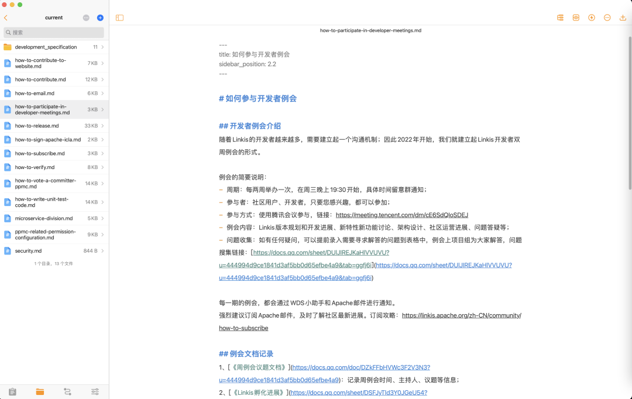The height and width of the screenshot is (399, 632).
Task: Select how-to-participate-in-developer-meetings.md file
Action: (x=54, y=109)
